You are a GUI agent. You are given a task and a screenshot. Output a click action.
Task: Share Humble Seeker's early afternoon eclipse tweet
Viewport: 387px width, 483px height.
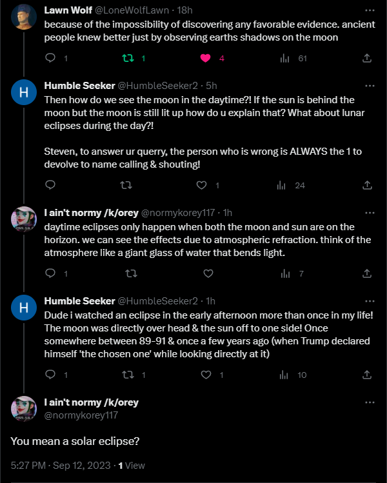(367, 375)
